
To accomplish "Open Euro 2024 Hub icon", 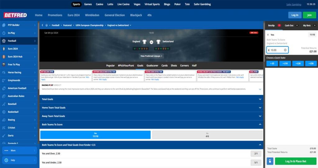I will (x=4, y=57).
